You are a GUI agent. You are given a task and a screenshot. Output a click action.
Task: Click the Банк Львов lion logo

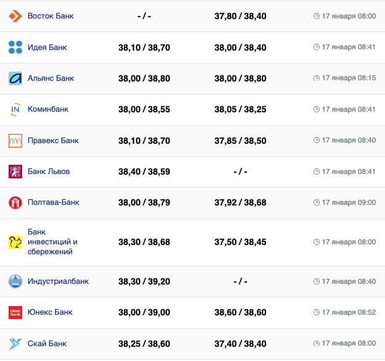(x=15, y=172)
